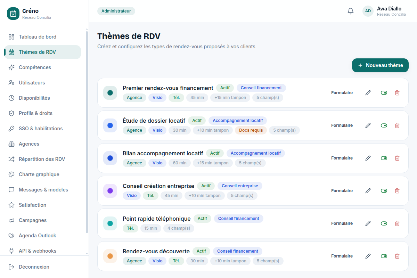Image resolution: width=417 pixels, height=278 pixels.
Task: Open Répartition des RDV page
Action: 42,159
